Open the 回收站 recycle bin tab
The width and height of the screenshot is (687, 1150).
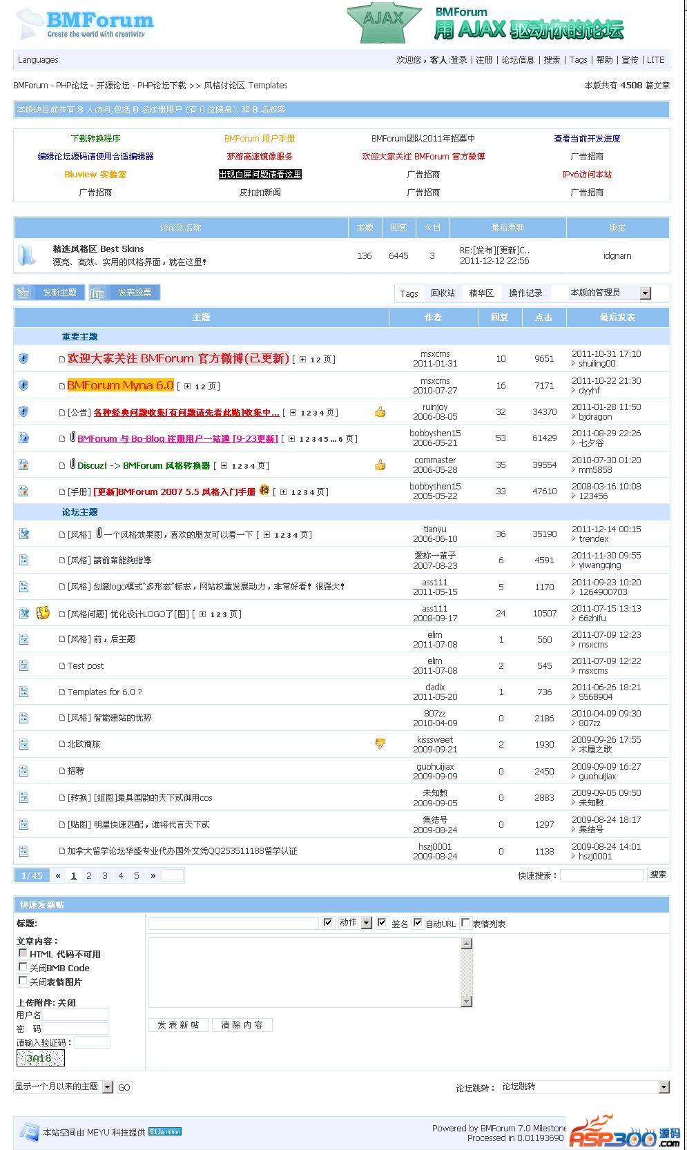click(443, 293)
